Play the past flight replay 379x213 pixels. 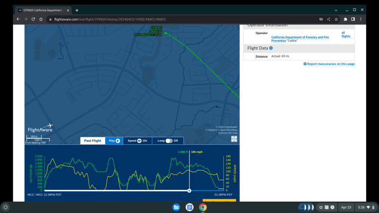click(x=114, y=141)
